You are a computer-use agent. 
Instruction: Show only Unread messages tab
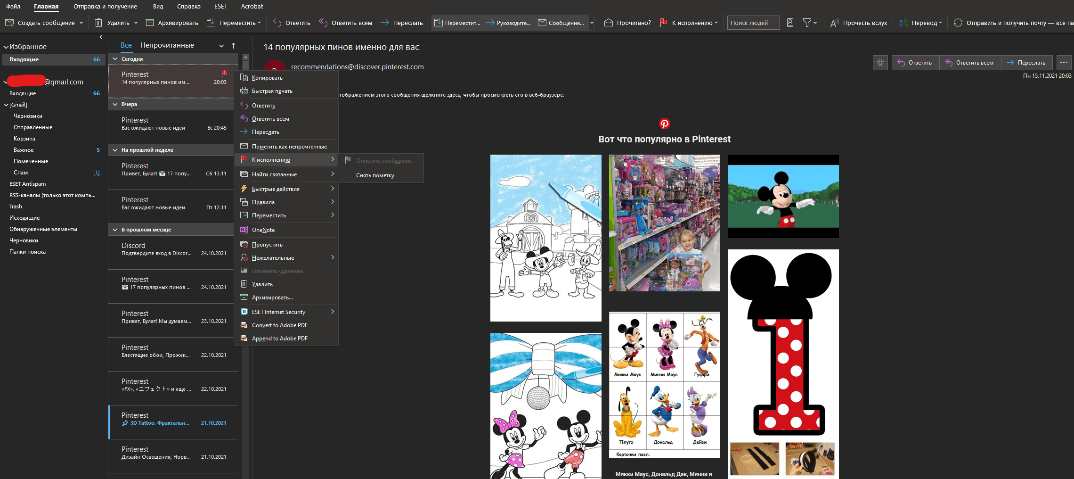[167, 45]
